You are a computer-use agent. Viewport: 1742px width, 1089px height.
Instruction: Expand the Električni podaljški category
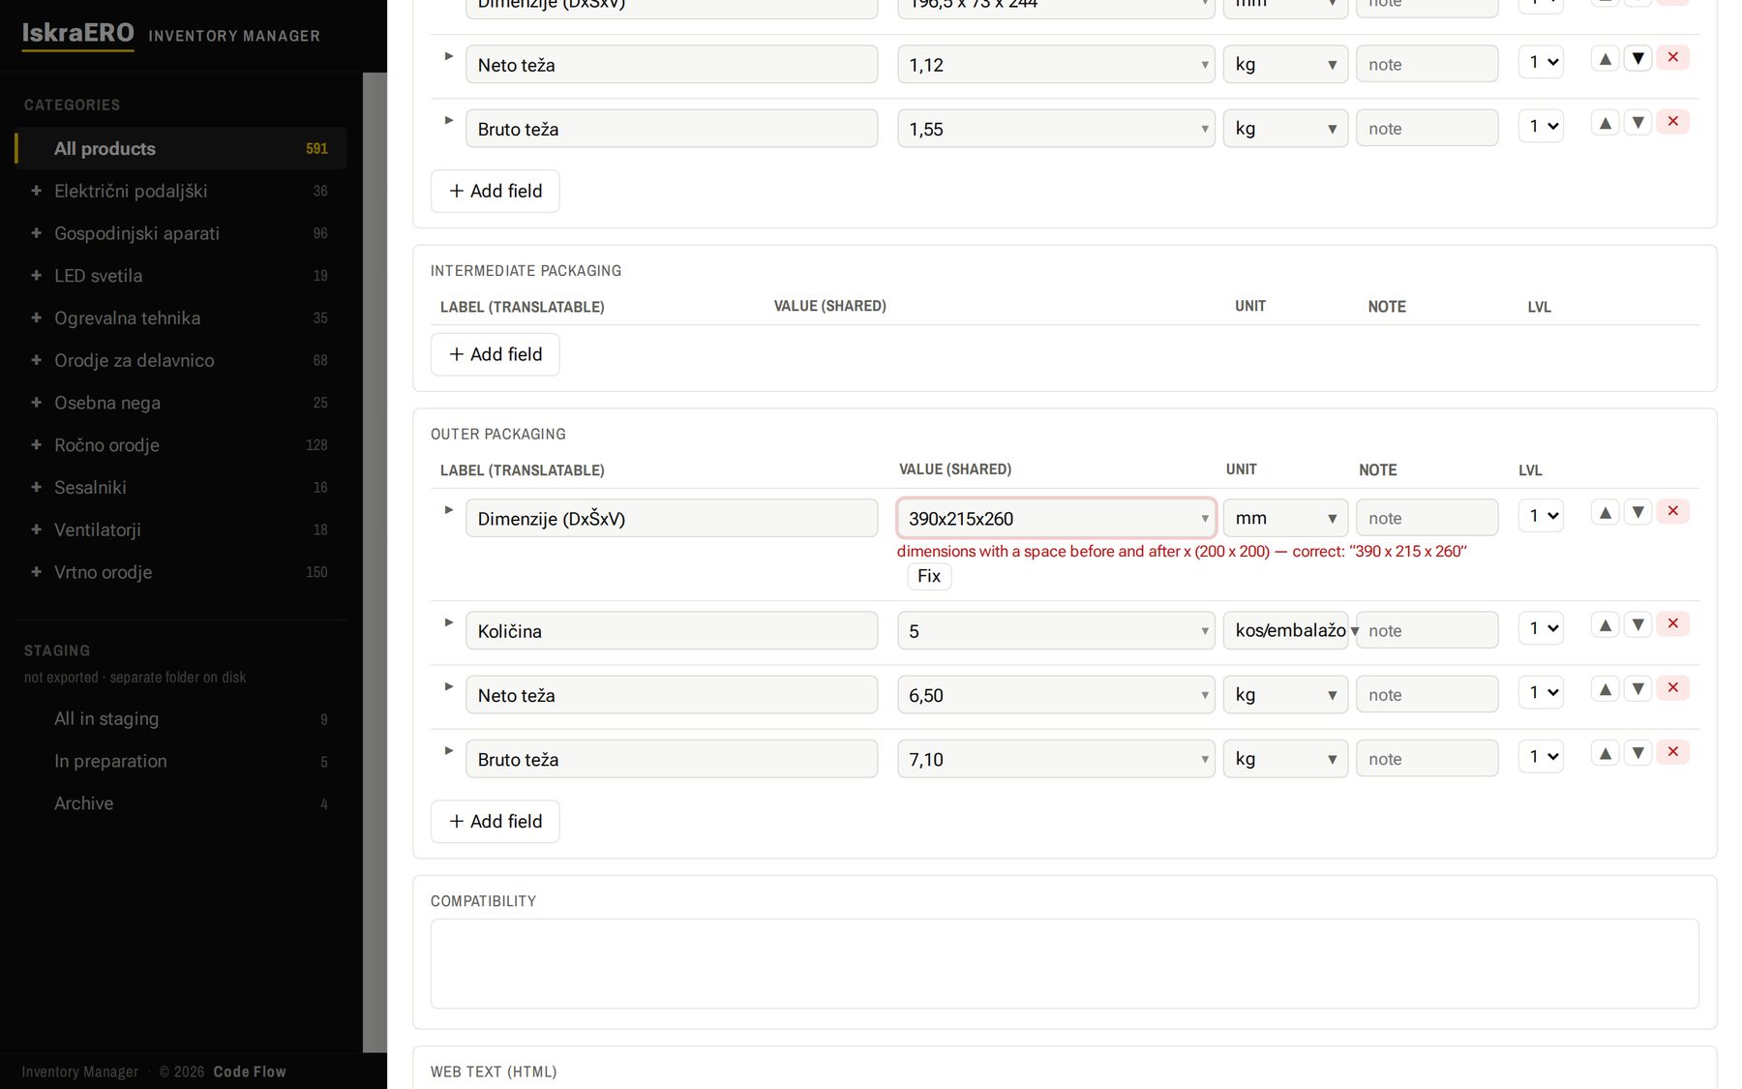(x=36, y=191)
